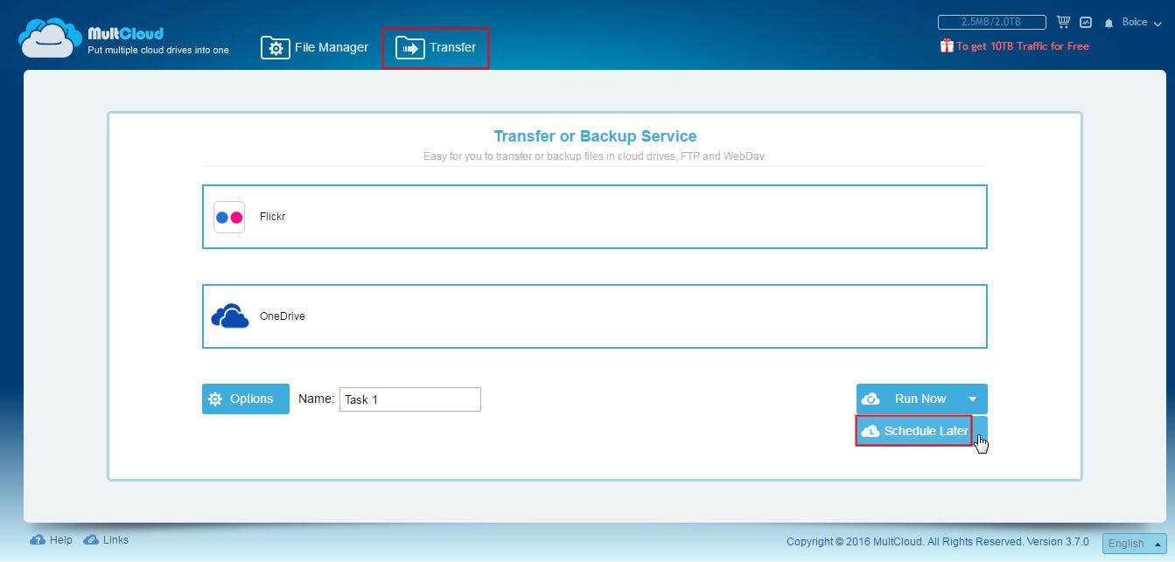Open the Options button
Viewport: 1175px width, 562px height.
click(246, 399)
